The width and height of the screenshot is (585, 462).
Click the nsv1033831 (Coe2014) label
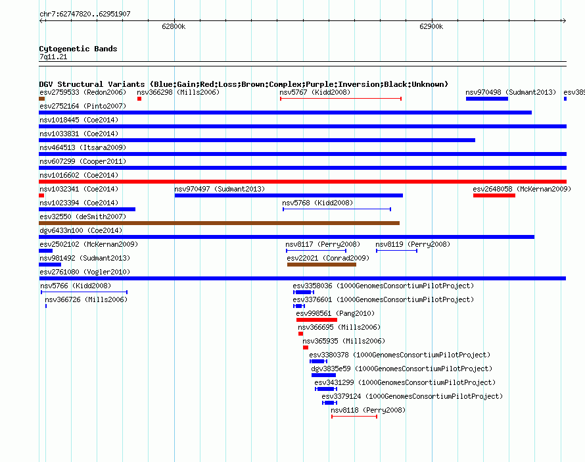point(79,134)
